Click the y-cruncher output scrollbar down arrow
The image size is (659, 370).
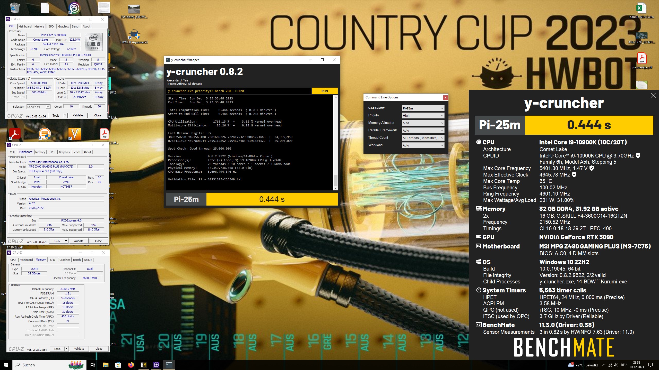pyautogui.click(x=335, y=188)
